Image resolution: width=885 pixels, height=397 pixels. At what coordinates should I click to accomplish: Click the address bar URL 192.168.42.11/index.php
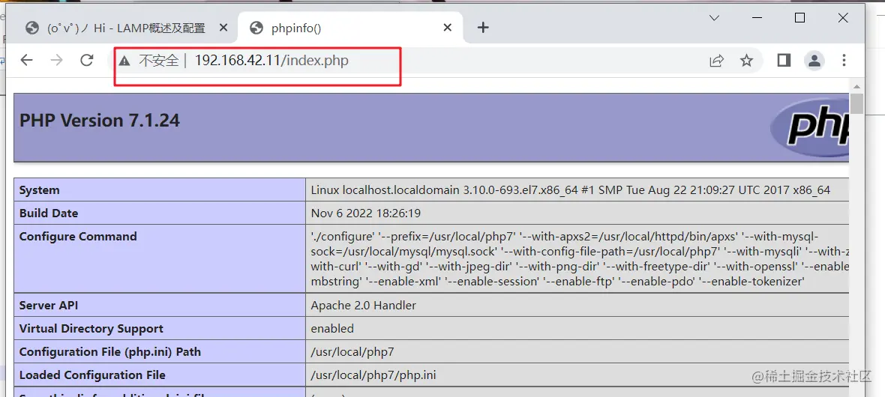coord(271,61)
